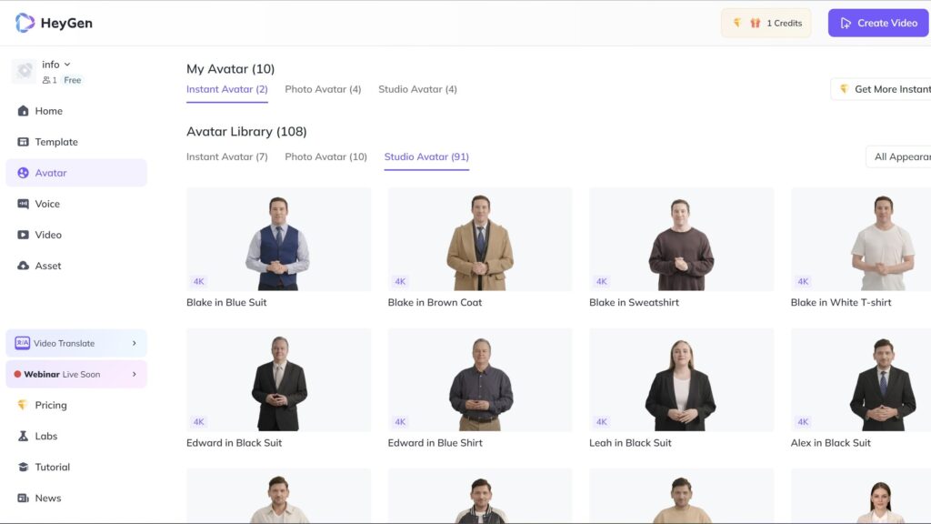Open the Voice sidebar icon
931x524 pixels.
tap(23, 204)
